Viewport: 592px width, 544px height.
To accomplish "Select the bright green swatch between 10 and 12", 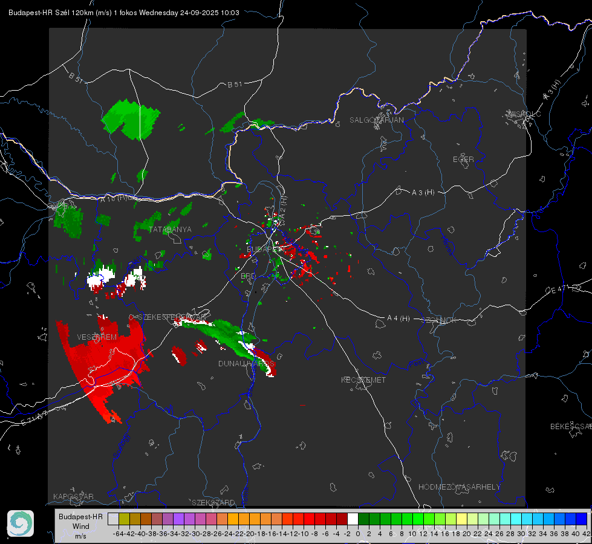I will pyautogui.click(x=418, y=519).
